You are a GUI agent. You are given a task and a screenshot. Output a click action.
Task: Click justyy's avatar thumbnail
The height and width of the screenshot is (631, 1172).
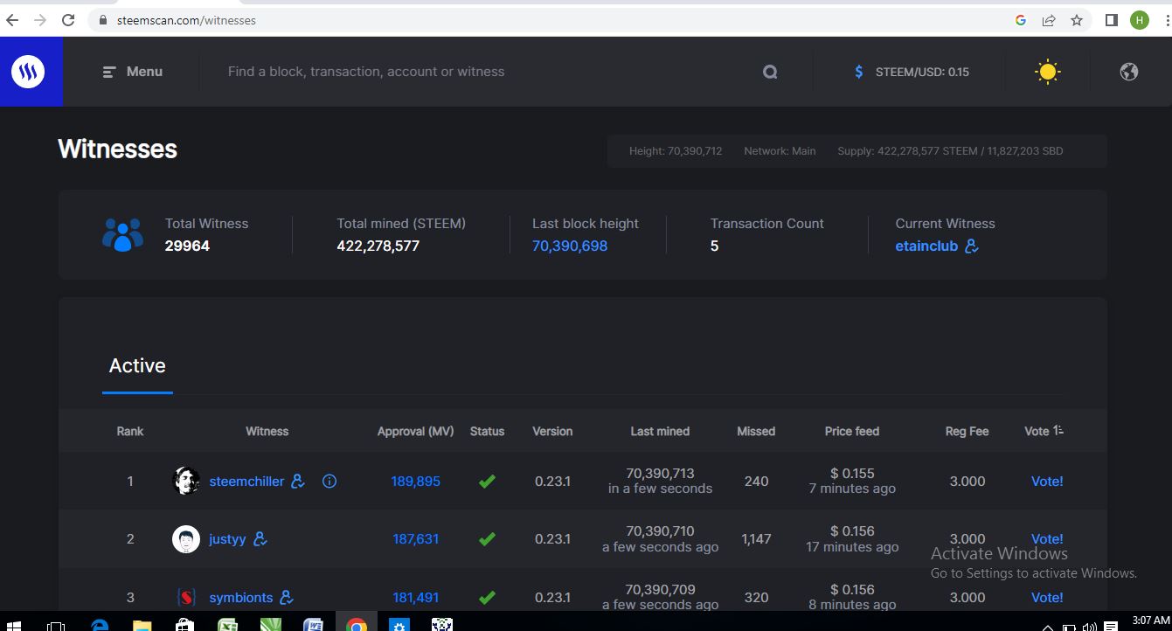tap(186, 538)
